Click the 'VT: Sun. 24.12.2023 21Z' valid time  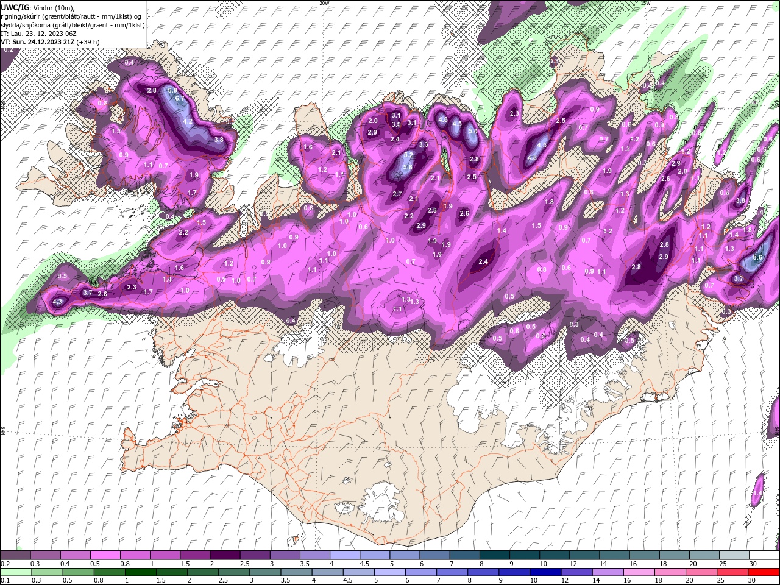click(x=38, y=42)
